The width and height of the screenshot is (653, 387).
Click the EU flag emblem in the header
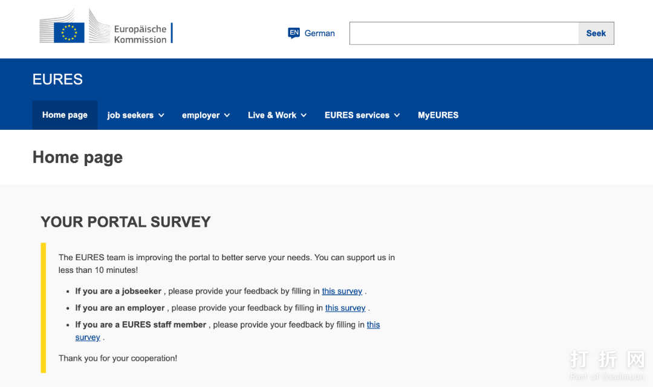[69, 33]
